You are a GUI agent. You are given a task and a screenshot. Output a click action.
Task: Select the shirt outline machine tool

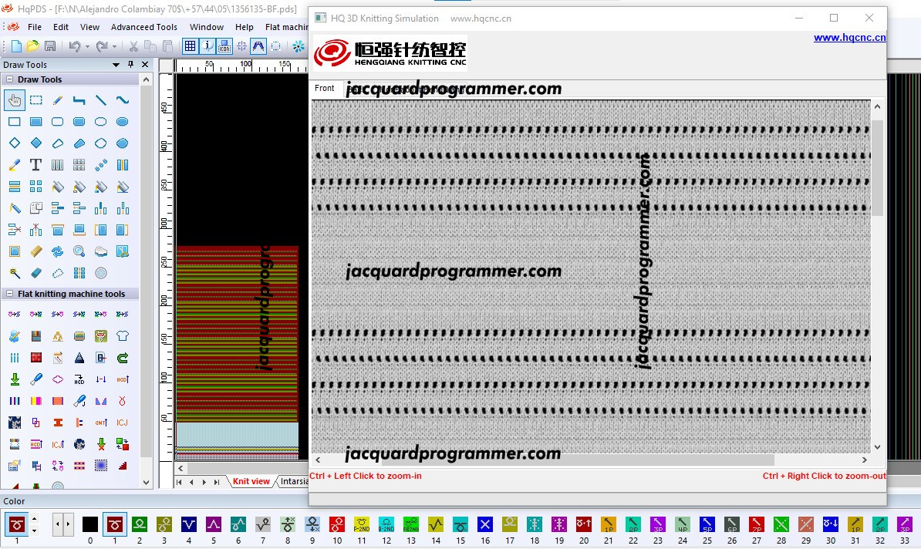coord(122,336)
